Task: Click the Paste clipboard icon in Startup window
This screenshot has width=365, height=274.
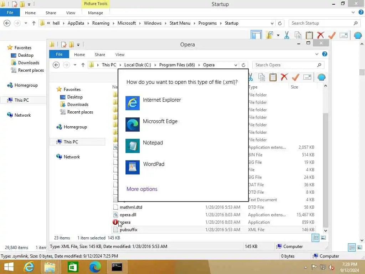Action: 309,35
